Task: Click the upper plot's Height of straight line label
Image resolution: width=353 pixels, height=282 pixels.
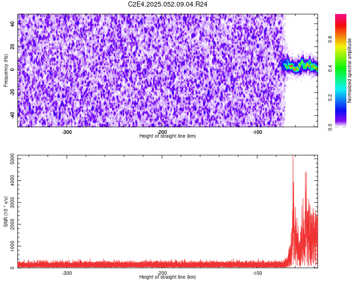Action: point(168,136)
